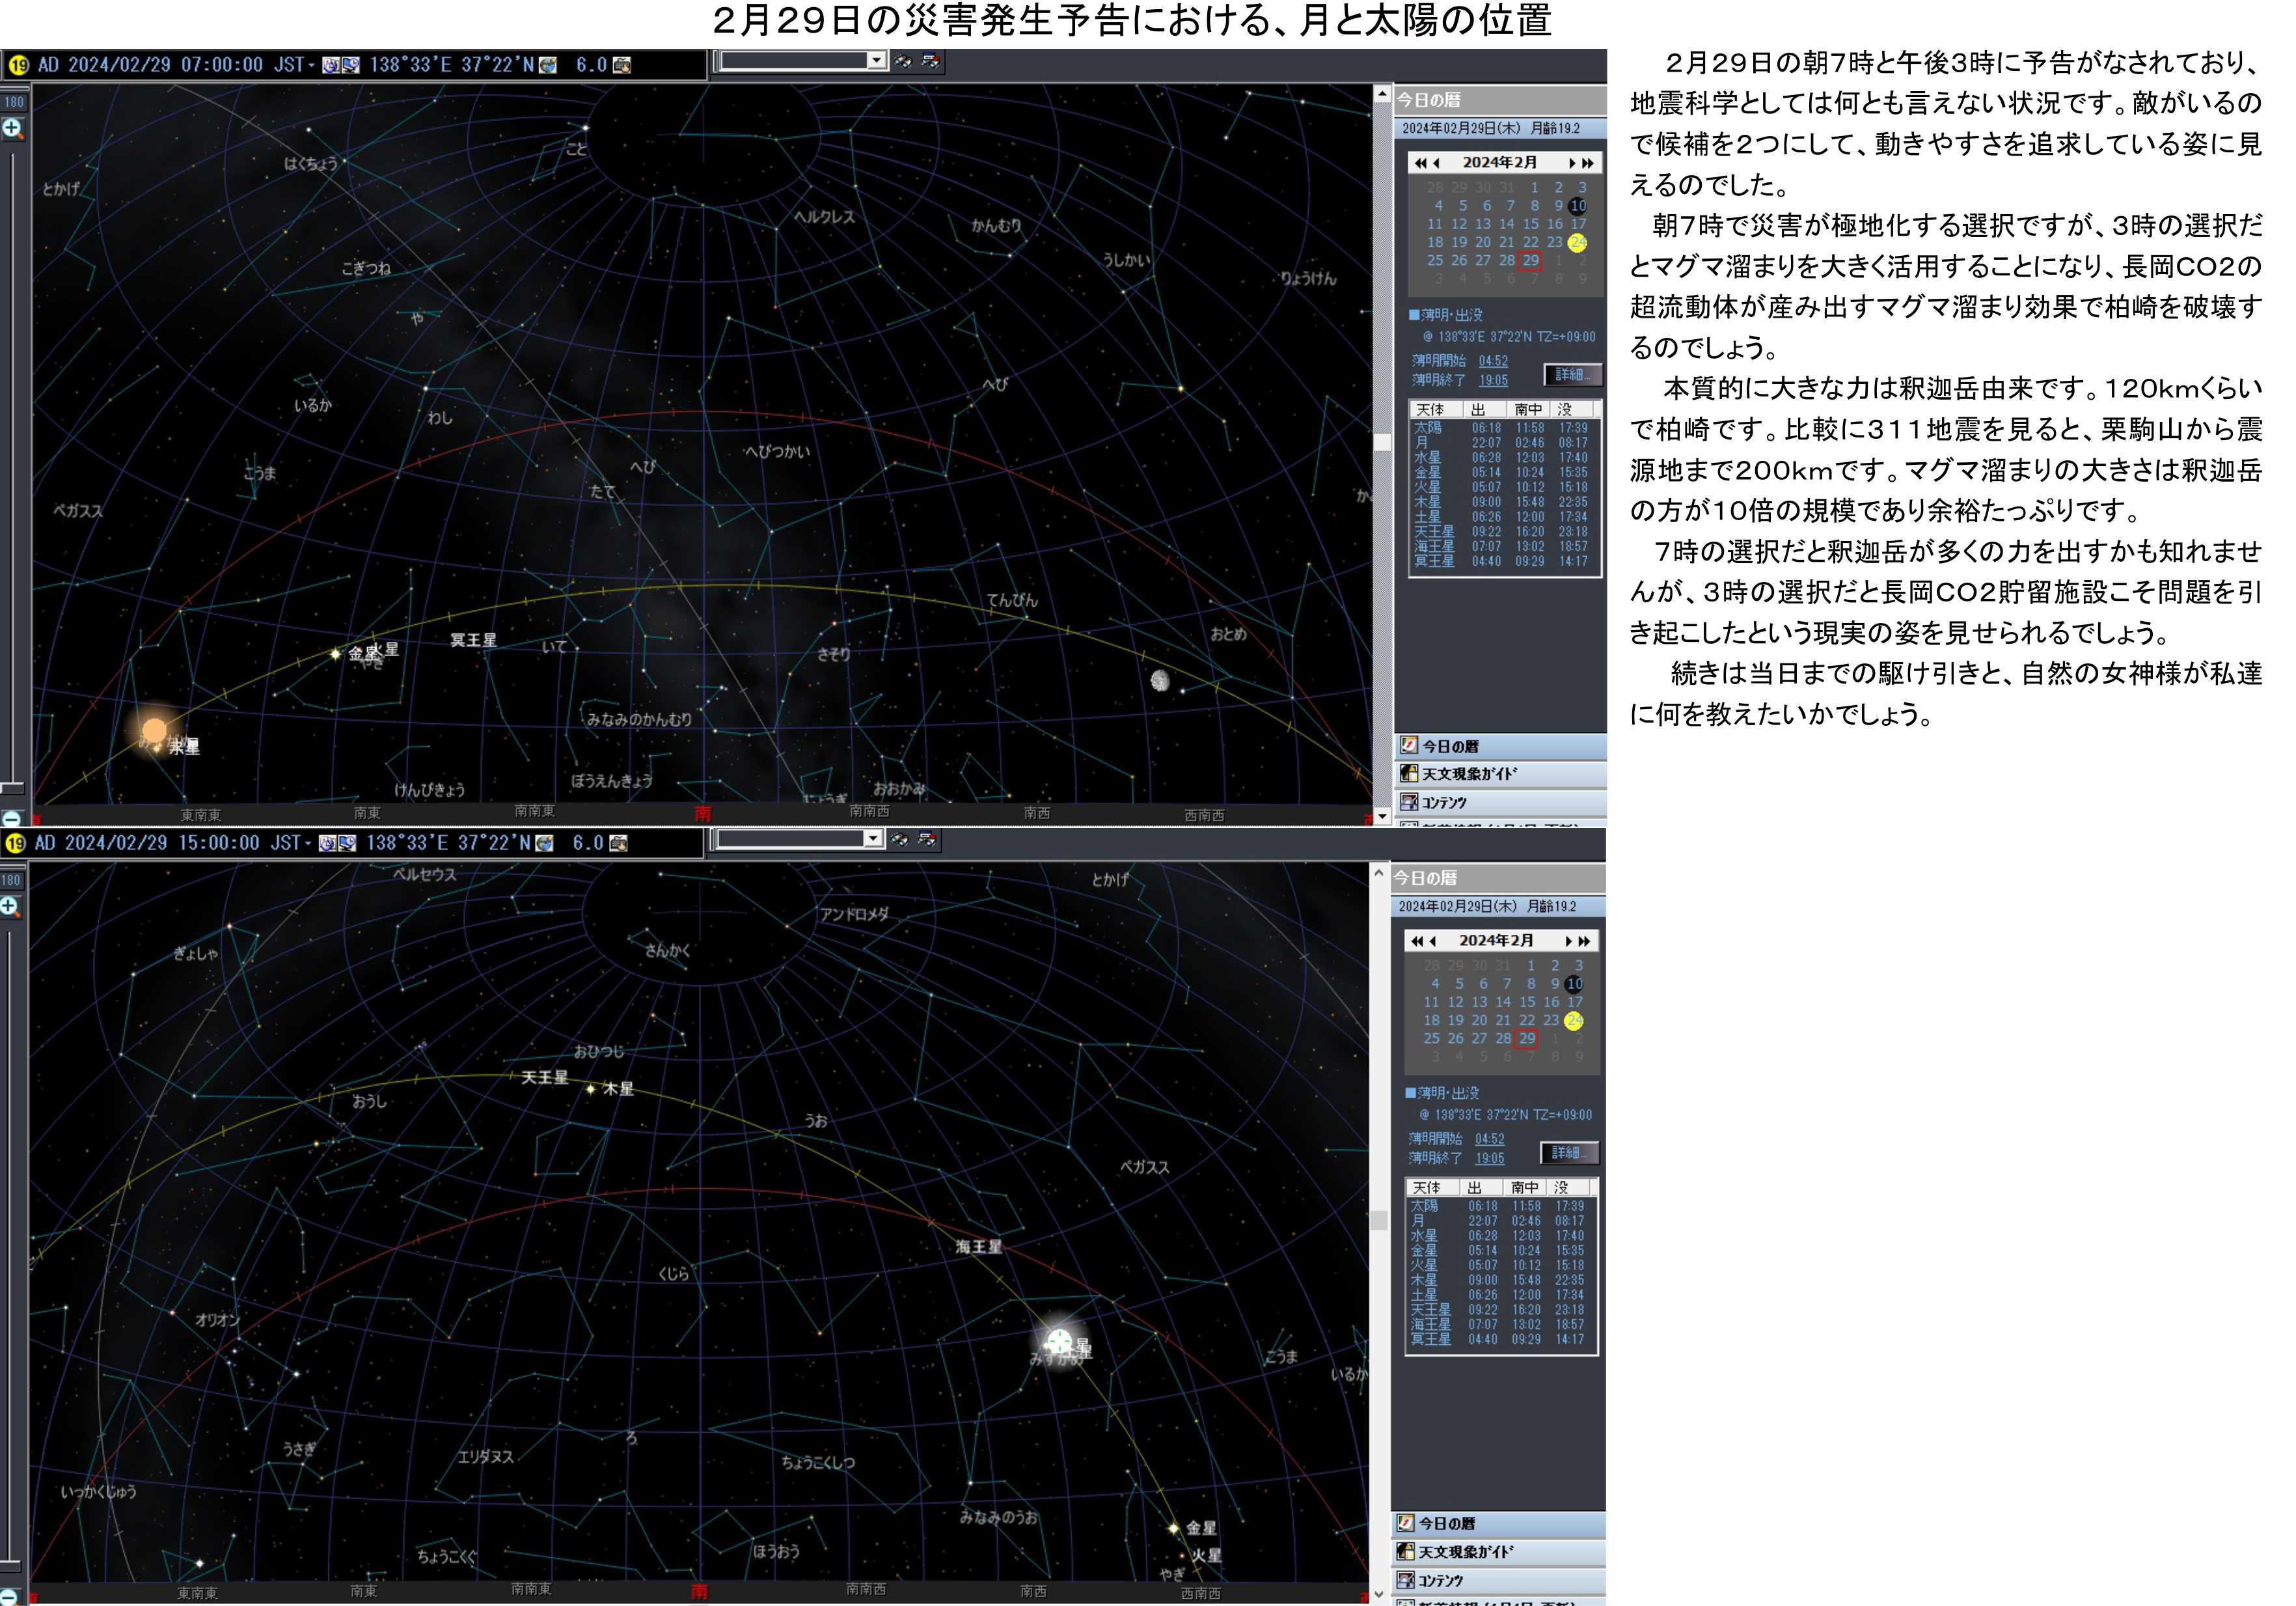Click the 木星 row in the top rise-set table
Image resolution: width=2296 pixels, height=1606 pixels.
pos(1504,502)
